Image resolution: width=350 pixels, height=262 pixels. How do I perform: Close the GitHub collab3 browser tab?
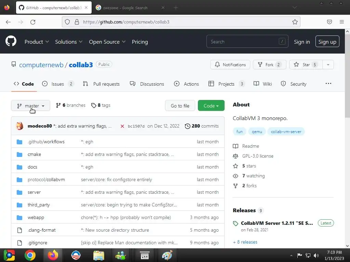86,8
